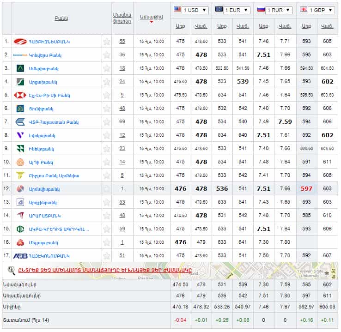Click the magnifier icon in the map banner
This screenshot has width=341, height=332.
(x=12, y=270)
